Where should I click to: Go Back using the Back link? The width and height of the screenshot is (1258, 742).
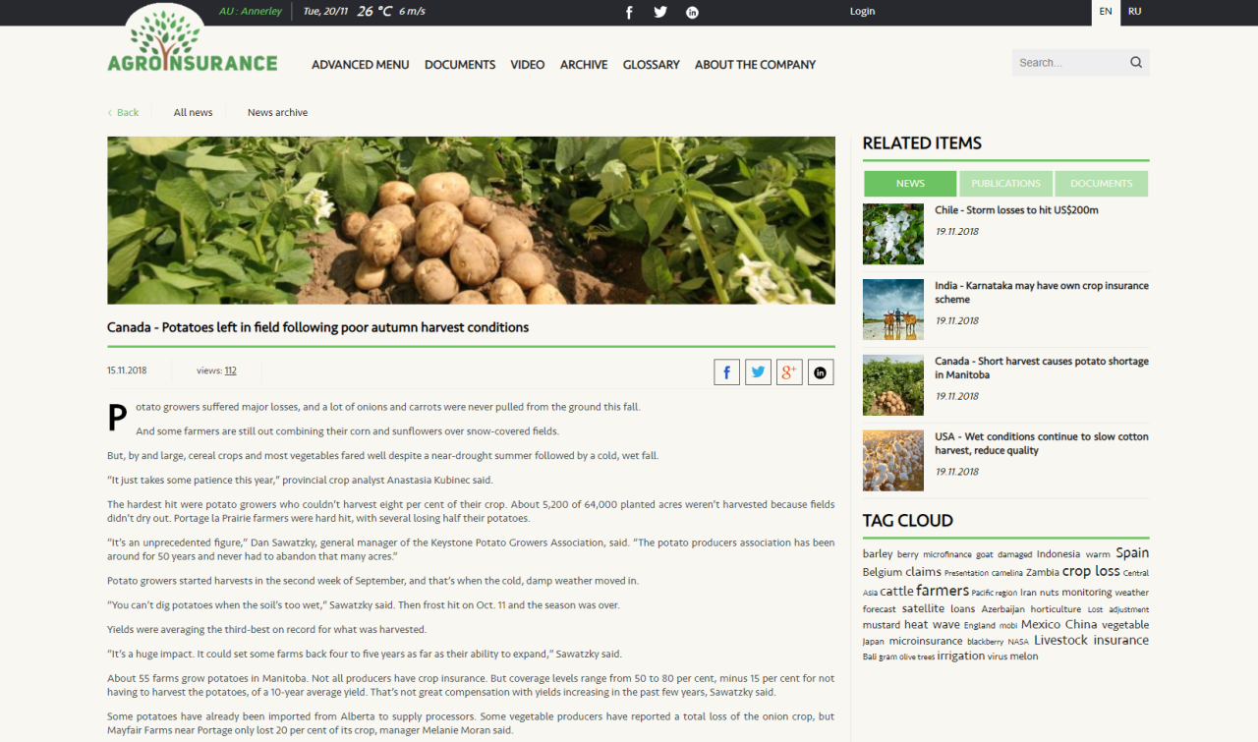point(124,112)
